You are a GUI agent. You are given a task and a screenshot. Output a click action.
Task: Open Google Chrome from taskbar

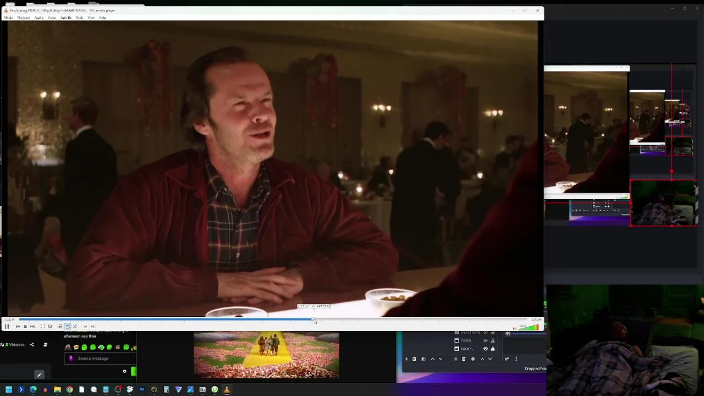point(69,389)
